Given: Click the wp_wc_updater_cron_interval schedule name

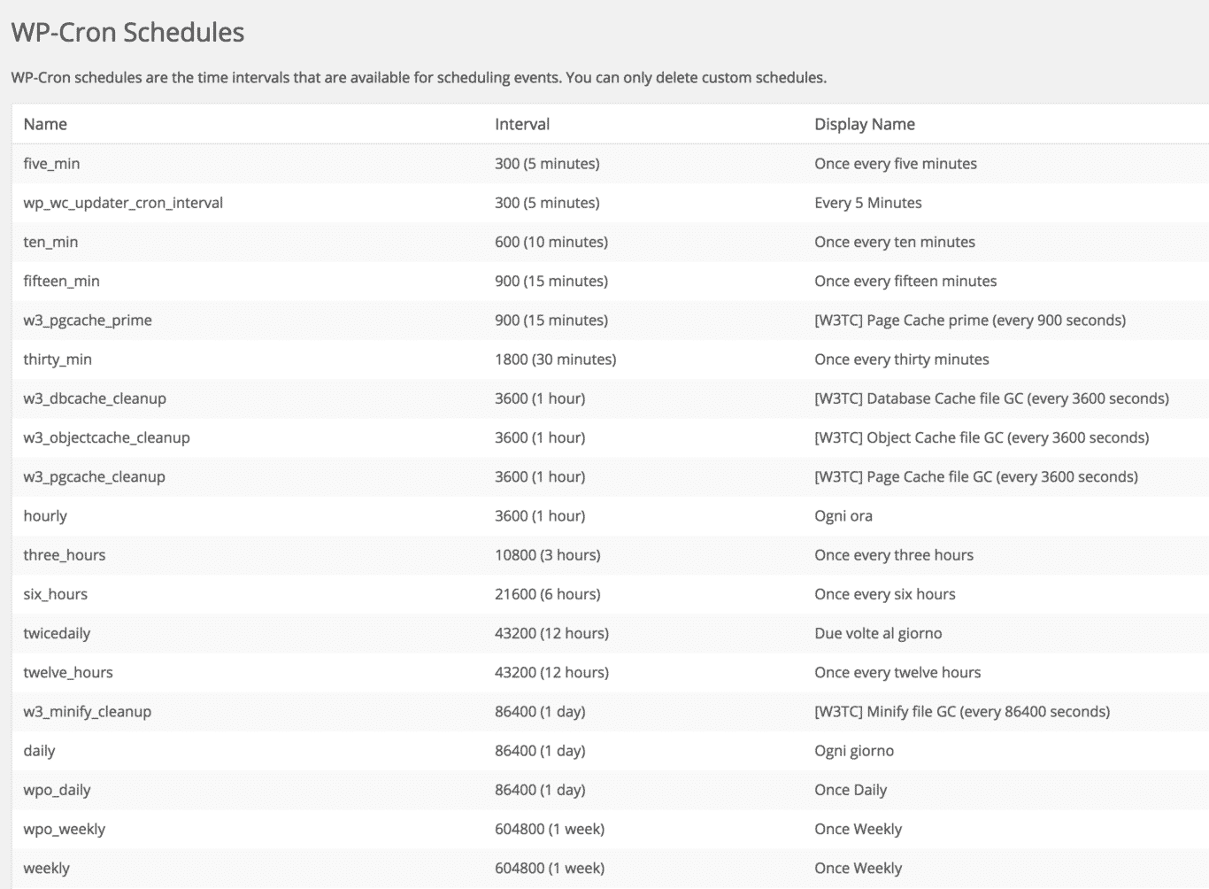Looking at the screenshot, I should pos(123,203).
